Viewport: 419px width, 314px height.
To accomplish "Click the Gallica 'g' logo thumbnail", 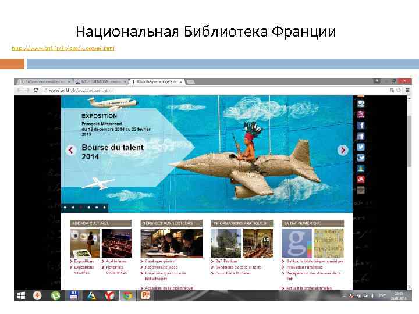I will coord(297,243).
